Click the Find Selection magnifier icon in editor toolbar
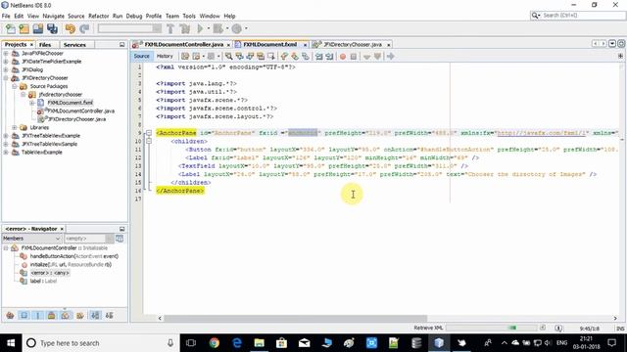627x352 pixels. tap(228, 57)
